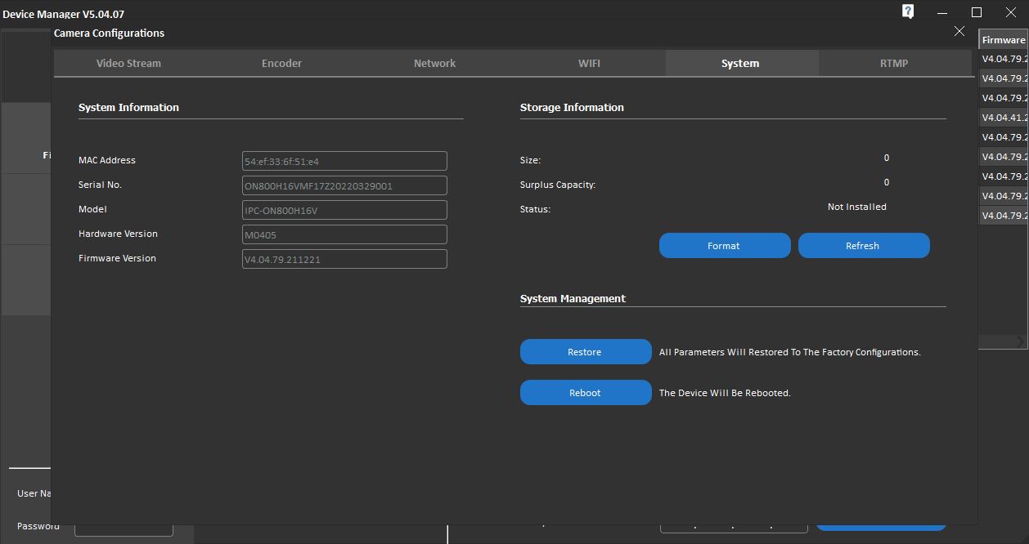
Task: Select the System tab
Action: pyautogui.click(x=740, y=63)
